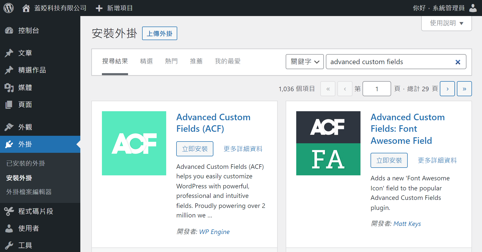This screenshot has width=482, height=252.
Task: Open the 已安裝的外掛 submenu item
Action: point(26,163)
